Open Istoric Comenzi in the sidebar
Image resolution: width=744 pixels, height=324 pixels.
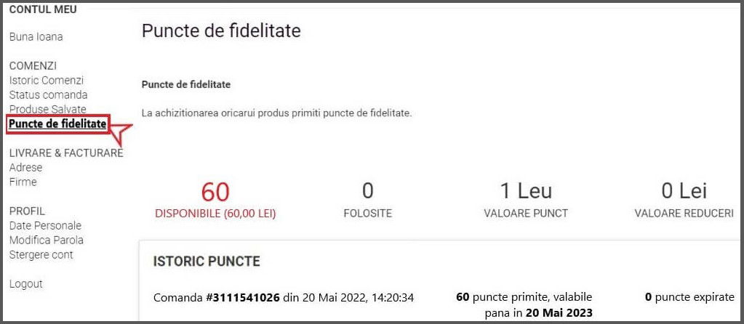[x=47, y=80]
